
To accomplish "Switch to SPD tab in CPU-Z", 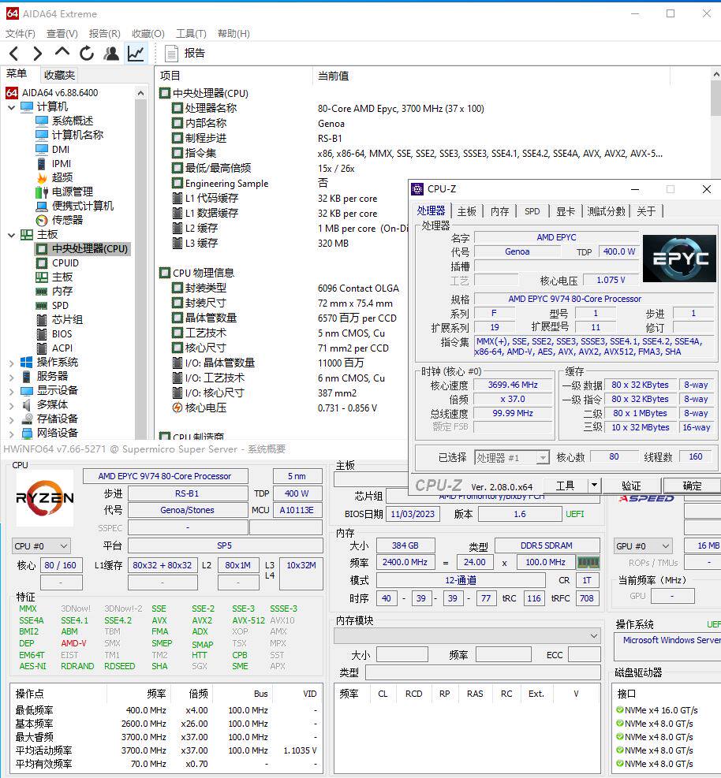I will [x=532, y=211].
